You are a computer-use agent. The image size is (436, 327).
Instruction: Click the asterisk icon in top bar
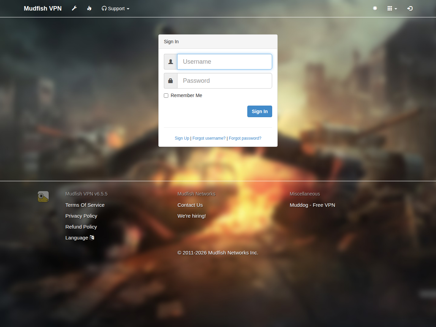[x=375, y=8]
